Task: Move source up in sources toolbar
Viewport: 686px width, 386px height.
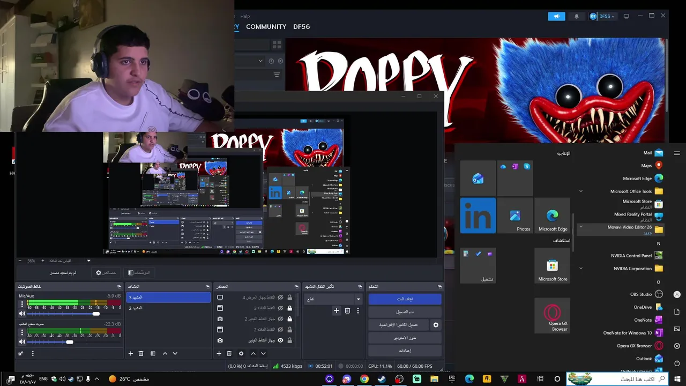Action: coord(253,353)
